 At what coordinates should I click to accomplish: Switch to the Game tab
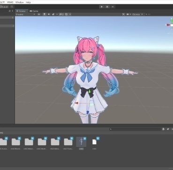pyautogui.click(x=34, y=11)
